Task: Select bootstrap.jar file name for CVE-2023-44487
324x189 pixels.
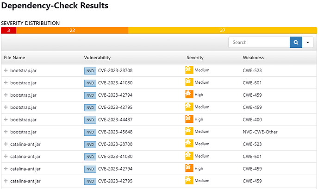Action: tap(23, 120)
